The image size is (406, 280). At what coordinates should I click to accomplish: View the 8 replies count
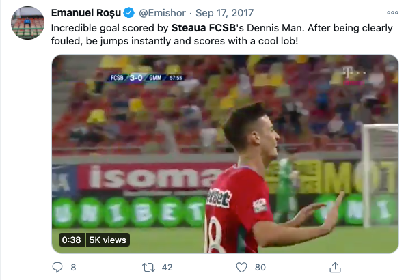[x=73, y=267]
